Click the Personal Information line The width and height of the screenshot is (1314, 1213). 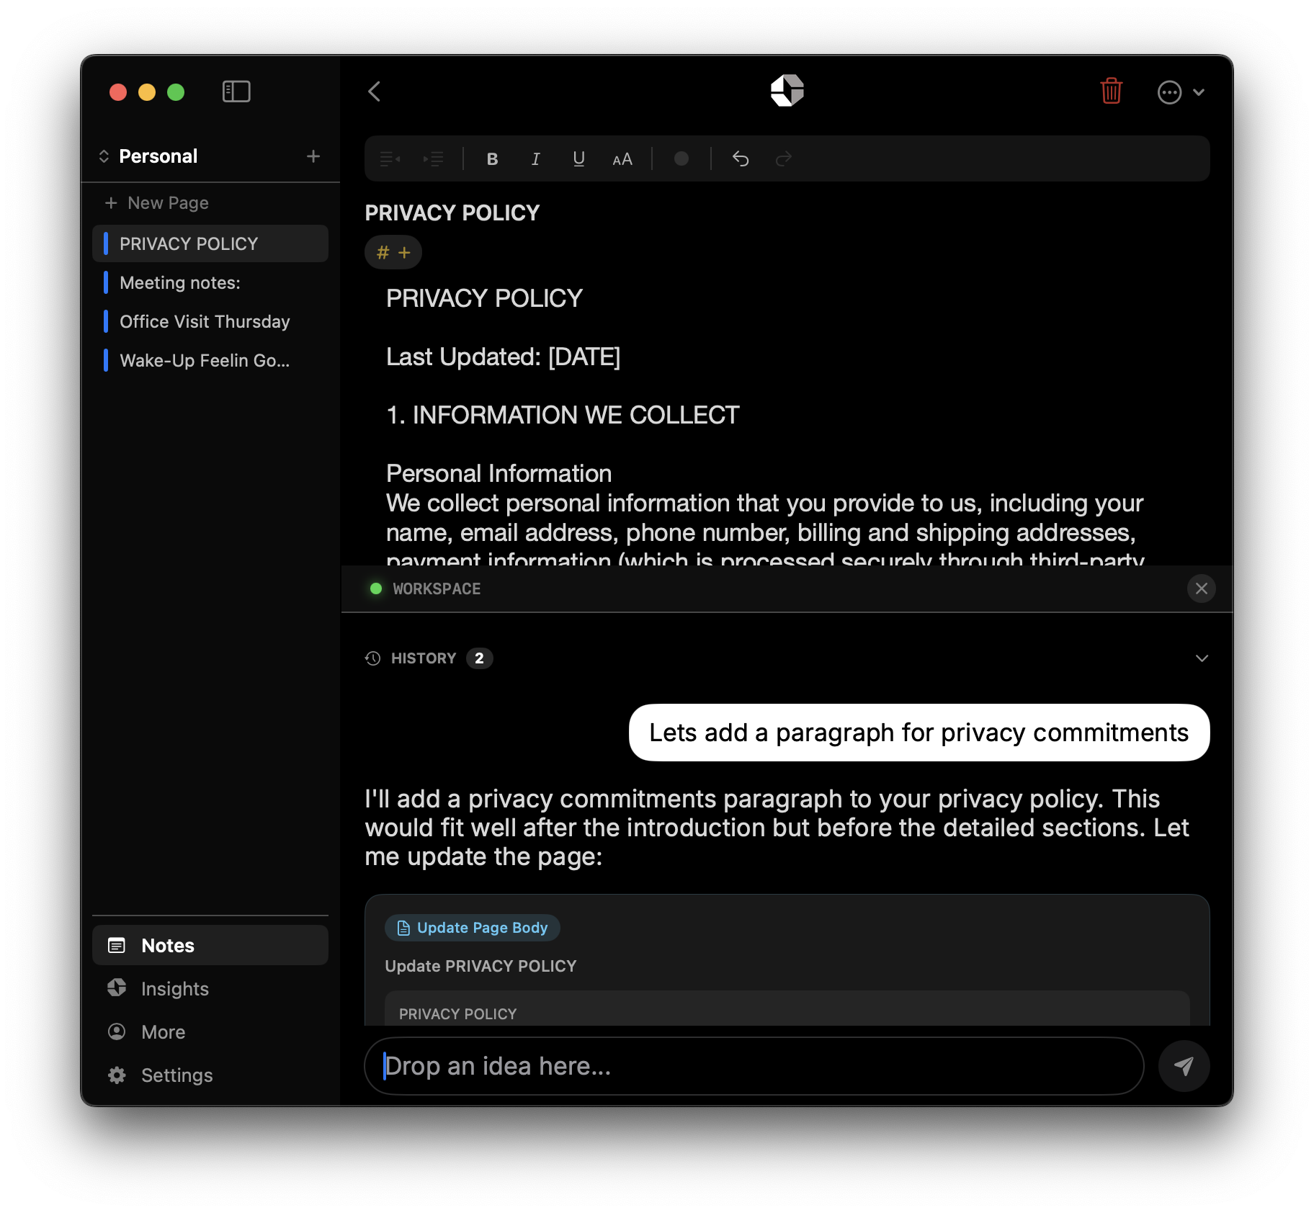(499, 473)
